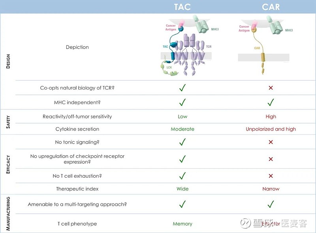Click the CAR checkmark in MHC independent row
Viewport: 316px width, 233px height.
[271, 102]
